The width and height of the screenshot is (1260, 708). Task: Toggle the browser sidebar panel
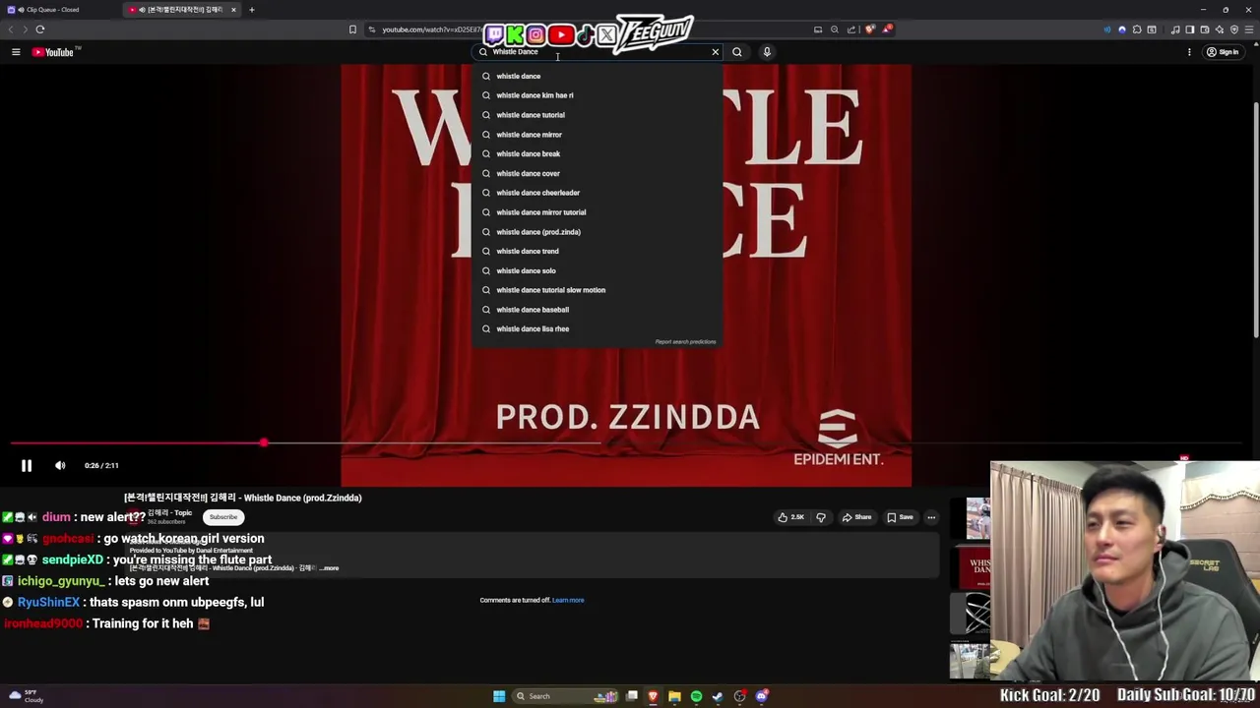point(1190,29)
